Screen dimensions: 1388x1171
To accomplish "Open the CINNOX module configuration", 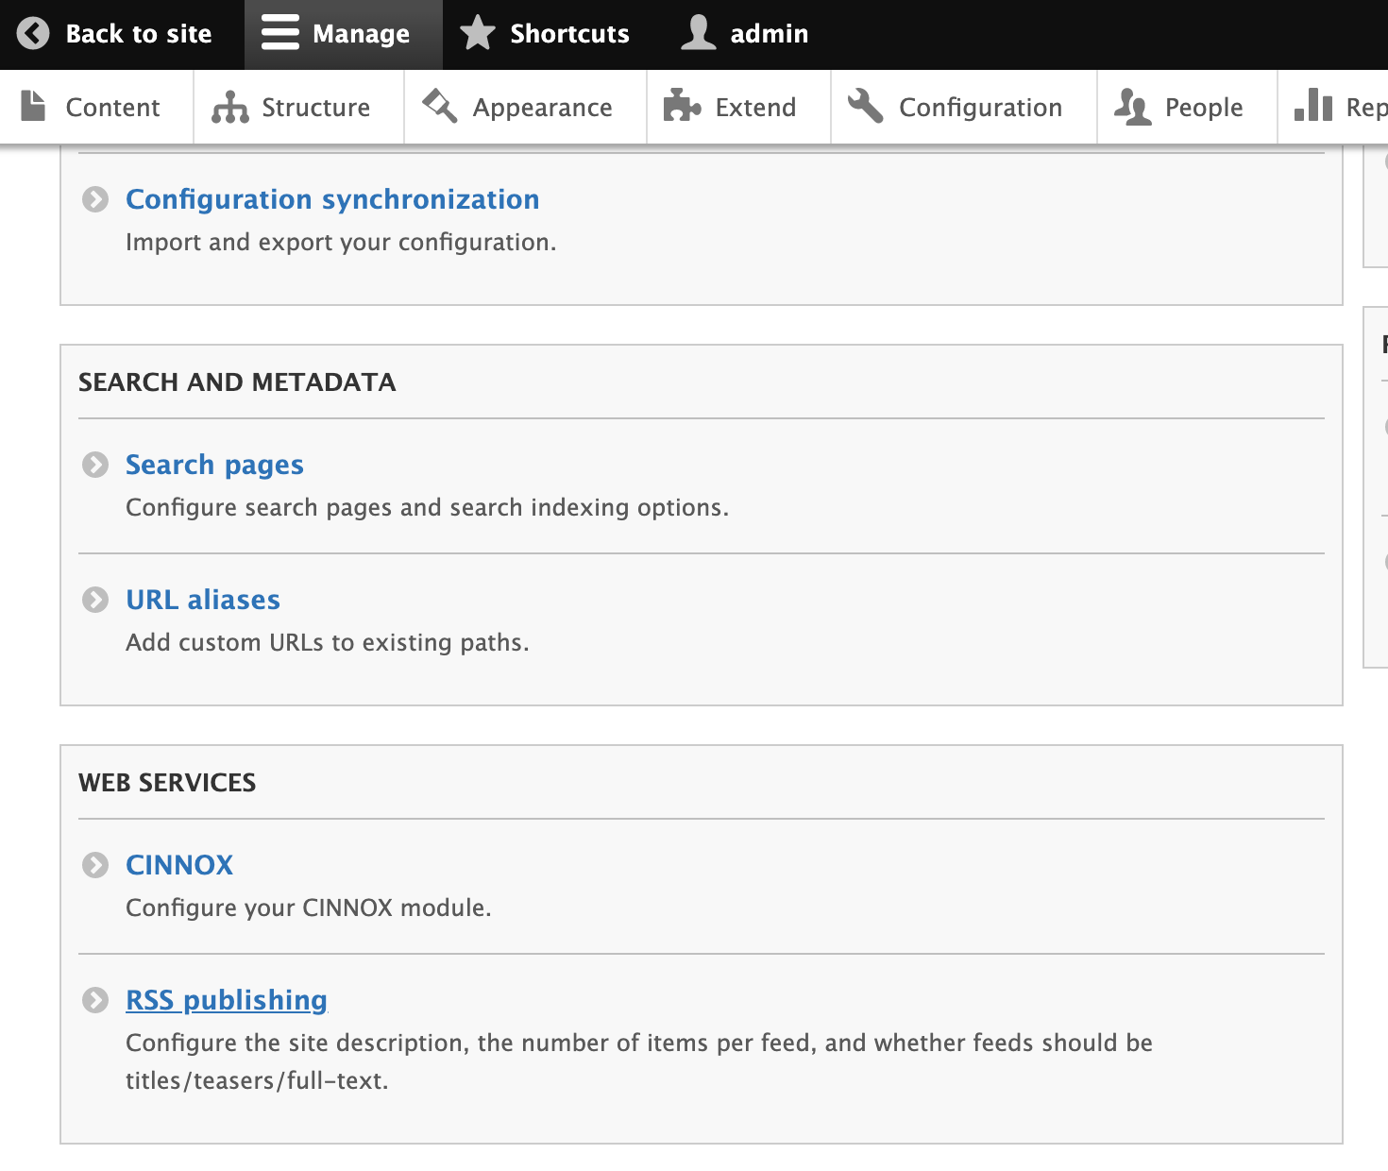I will [x=179, y=865].
